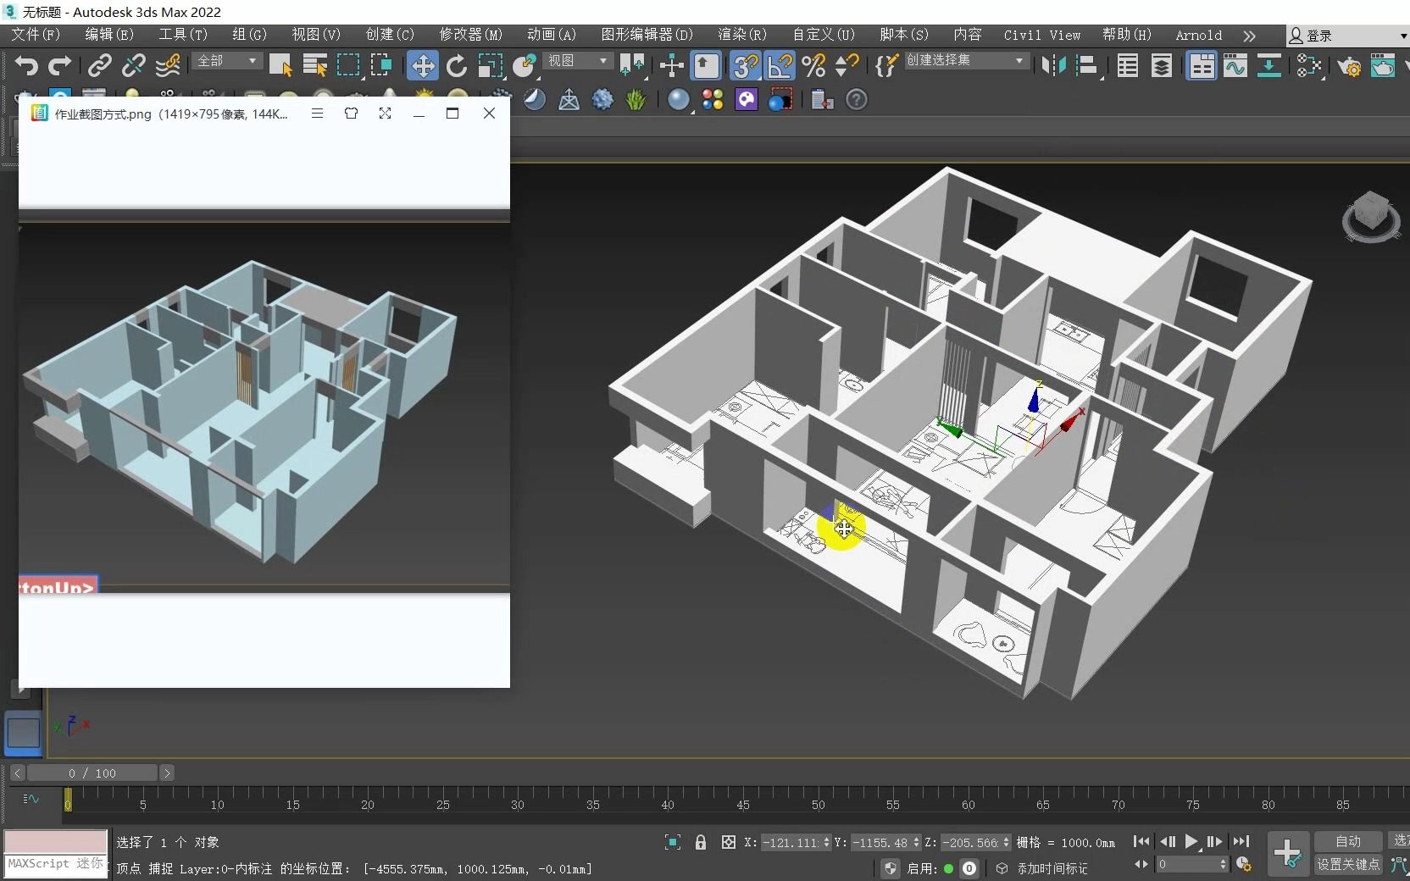Open the 视图 reference coordinate system dropdown
Image resolution: width=1410 pixels, height=881 pixels.
tap(577, 61)
